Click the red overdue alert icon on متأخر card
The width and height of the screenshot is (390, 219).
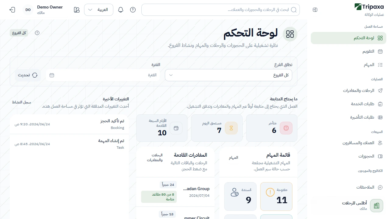coord(286,128)
